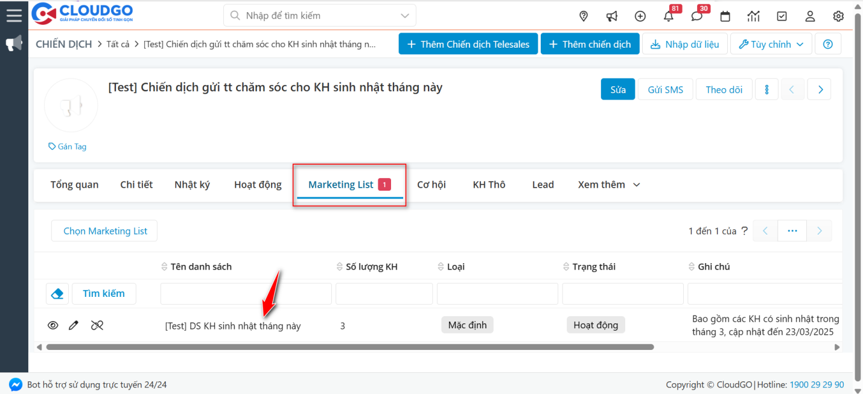Viewport: 863px width, 394px height.
Task: Click the eraser clear-filter icon
Action: click(57, 294)
